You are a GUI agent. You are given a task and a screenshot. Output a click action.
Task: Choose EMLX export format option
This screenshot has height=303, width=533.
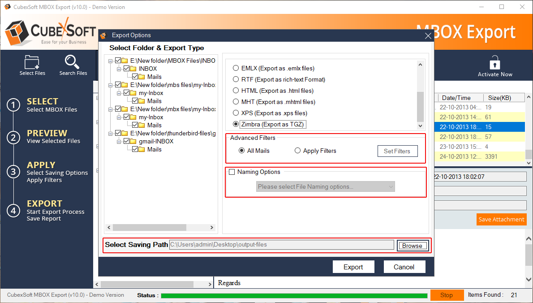(x=236, y=69)
